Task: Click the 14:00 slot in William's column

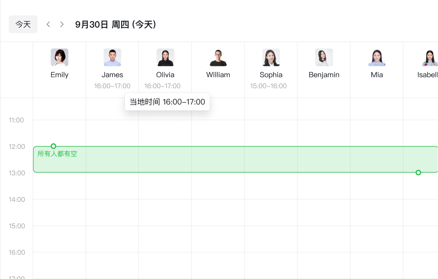Action: 218,212
